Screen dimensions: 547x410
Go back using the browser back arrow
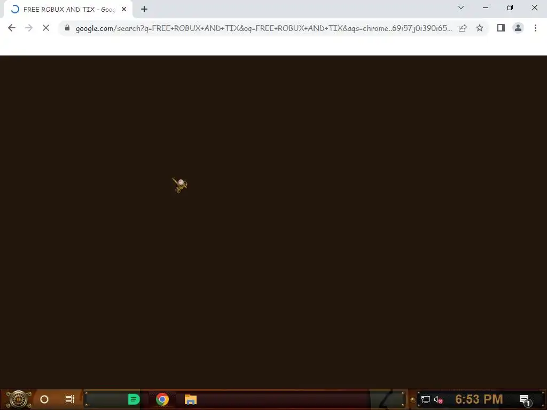[12, 28]
